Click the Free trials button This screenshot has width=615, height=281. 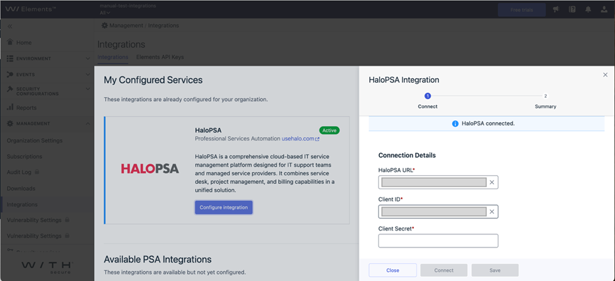coord(522,10)
